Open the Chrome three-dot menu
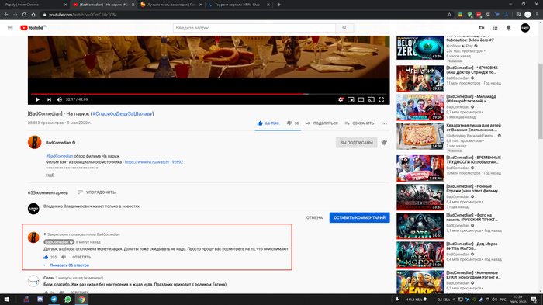 click(x=537, y=15)
